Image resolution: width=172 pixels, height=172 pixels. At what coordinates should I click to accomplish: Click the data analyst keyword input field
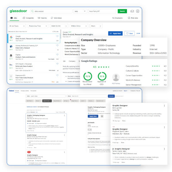tap(51, 11)
